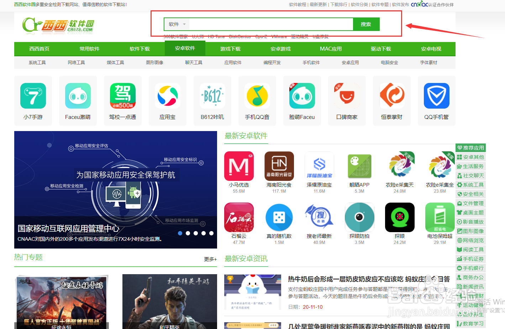Open the 探眼 app icon

point(400,218)
